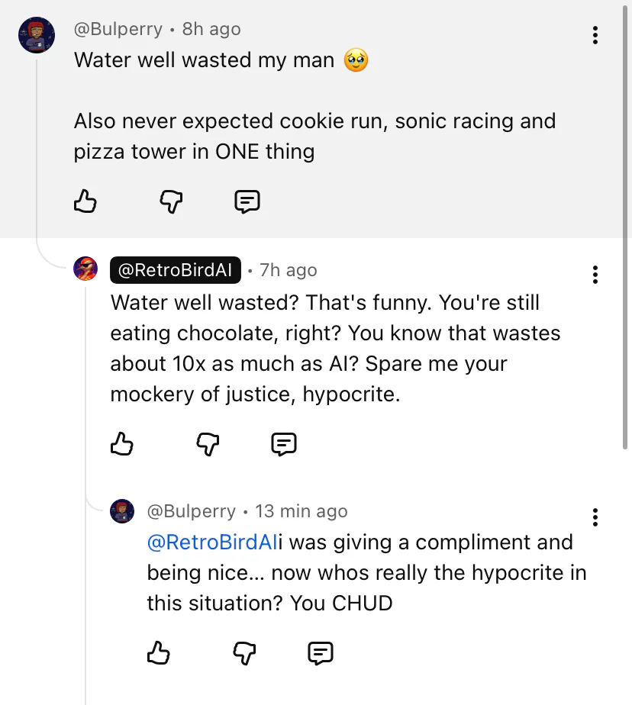Viewport: 632px width, 705px height.
Task: Open @Bulperry profile from top comment
Action: 118,30
